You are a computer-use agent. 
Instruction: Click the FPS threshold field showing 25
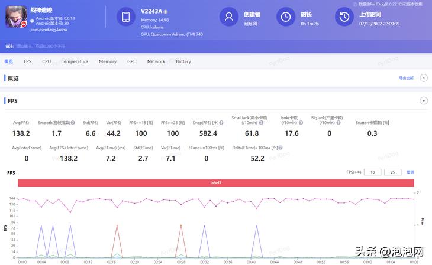392,172
